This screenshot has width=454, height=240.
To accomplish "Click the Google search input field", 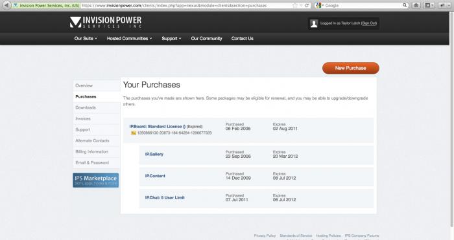I will [x=363, y=5].
